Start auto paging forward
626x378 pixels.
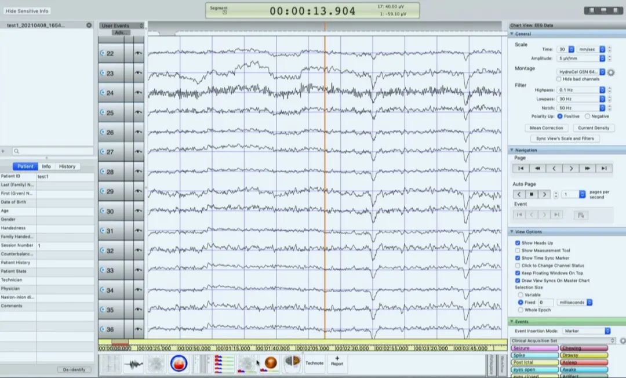[544, 194]
